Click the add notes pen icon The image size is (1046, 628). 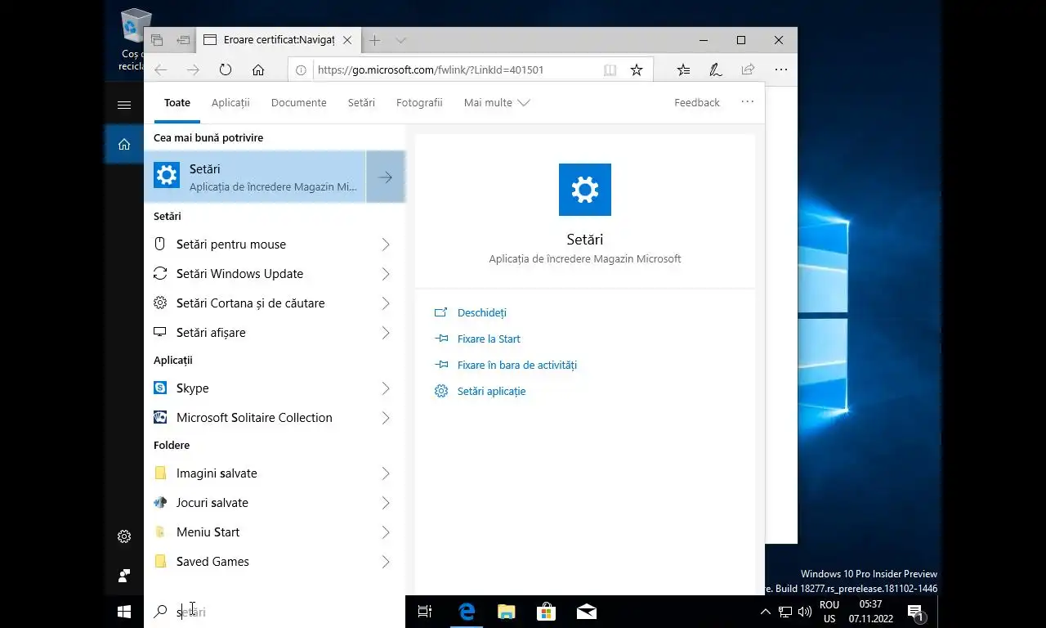pos(716,70)
